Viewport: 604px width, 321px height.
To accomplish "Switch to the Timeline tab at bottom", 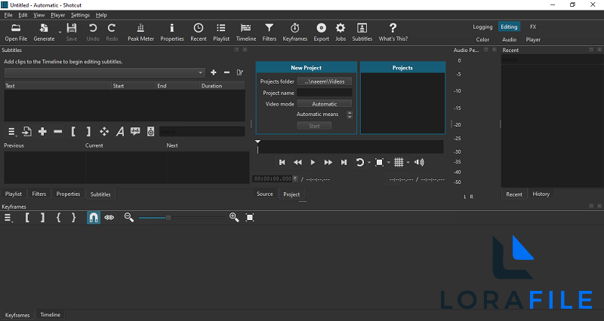I will pyautogui.click(x=50, y=314).
